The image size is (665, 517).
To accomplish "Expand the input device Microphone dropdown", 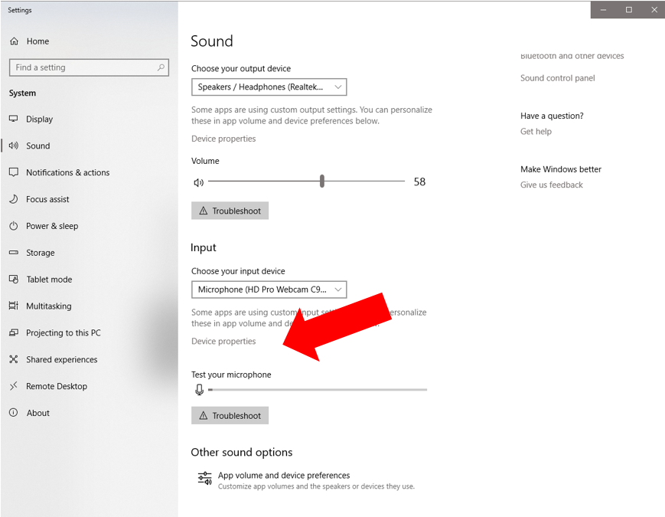I will (269, 290).
